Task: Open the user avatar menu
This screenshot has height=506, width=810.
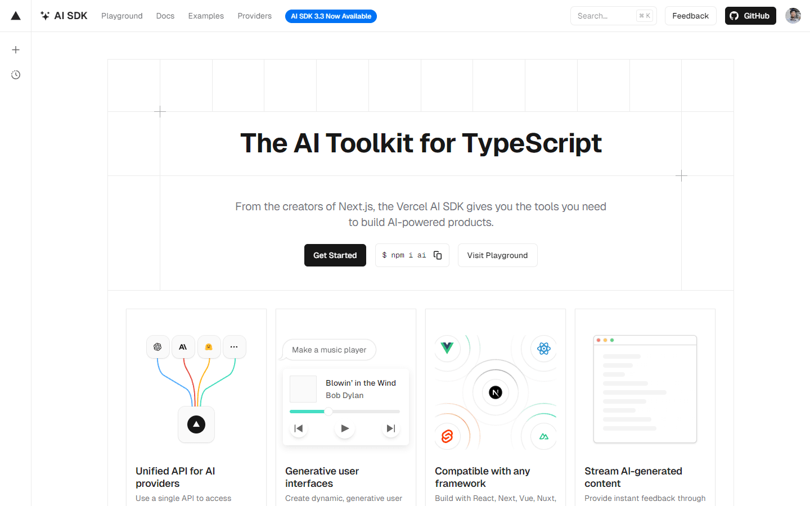Action: click(793, 16)
